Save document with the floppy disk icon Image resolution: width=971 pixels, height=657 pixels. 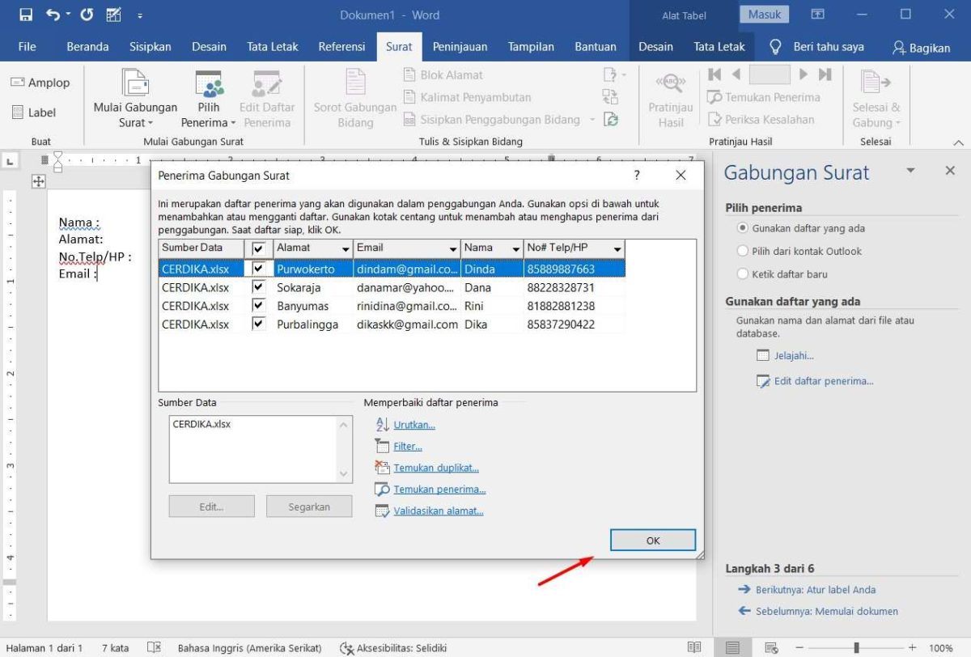tap(26, 15)
